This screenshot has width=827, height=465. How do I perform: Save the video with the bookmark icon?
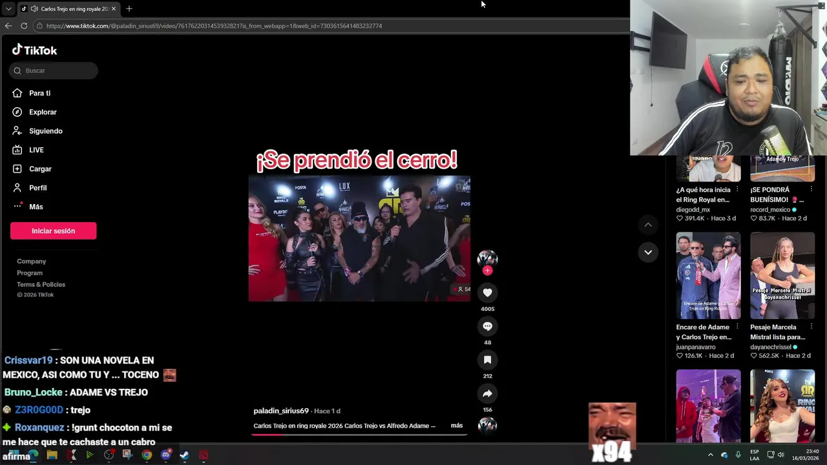pos(487,360)
